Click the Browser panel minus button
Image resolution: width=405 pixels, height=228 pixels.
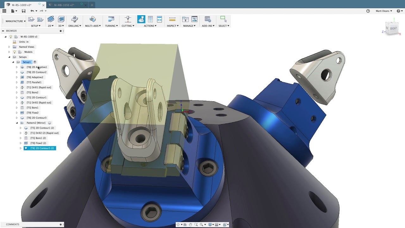[60, 31]
